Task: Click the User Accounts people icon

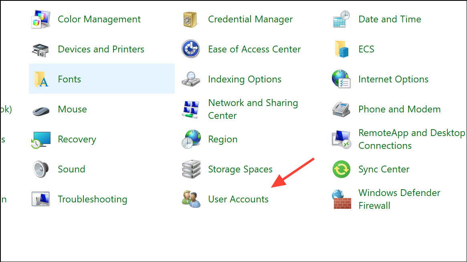Action: tap(191, 199)
